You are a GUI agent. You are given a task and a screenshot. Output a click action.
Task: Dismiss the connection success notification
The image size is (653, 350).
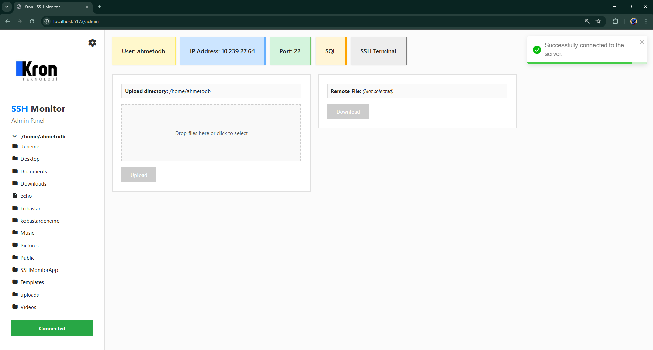click(x=642, y=42)
